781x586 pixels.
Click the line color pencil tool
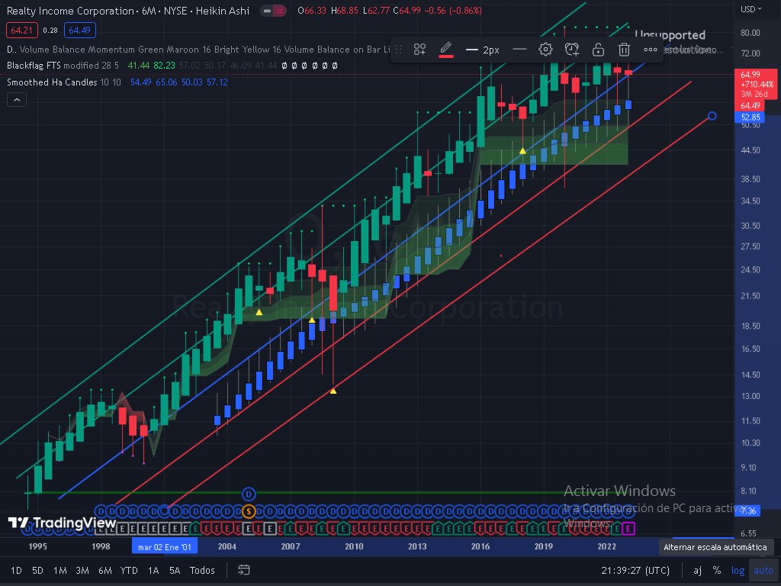(445, 48)
